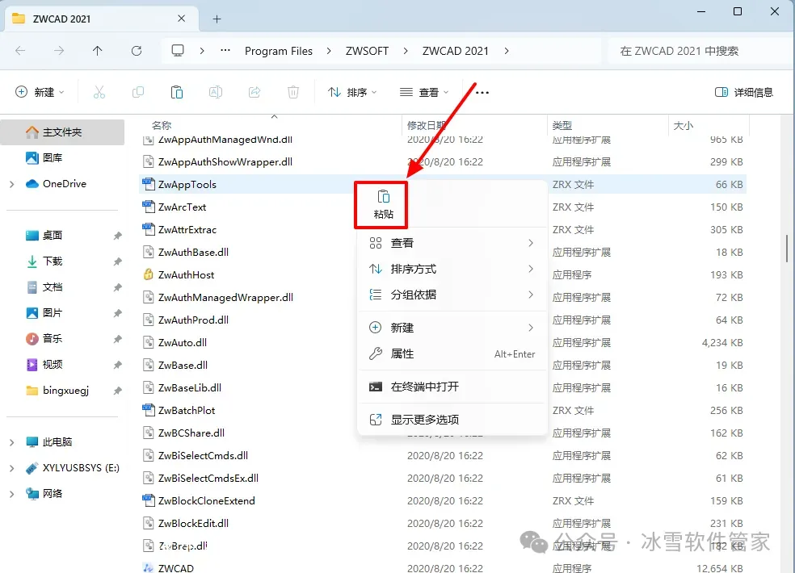This screenshot has width=795, height=573.
Task: Choose Open in Terminal (在终端中打开)
Action: coord(452,387)
